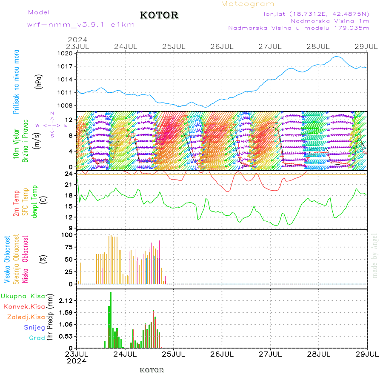Click the 27JUL date label above the pressure chart
This screenshot has height=383, width=383.
tap(270, 46)
